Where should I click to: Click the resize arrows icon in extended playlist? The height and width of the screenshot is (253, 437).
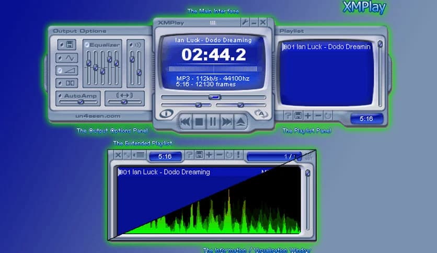(127, 155)
